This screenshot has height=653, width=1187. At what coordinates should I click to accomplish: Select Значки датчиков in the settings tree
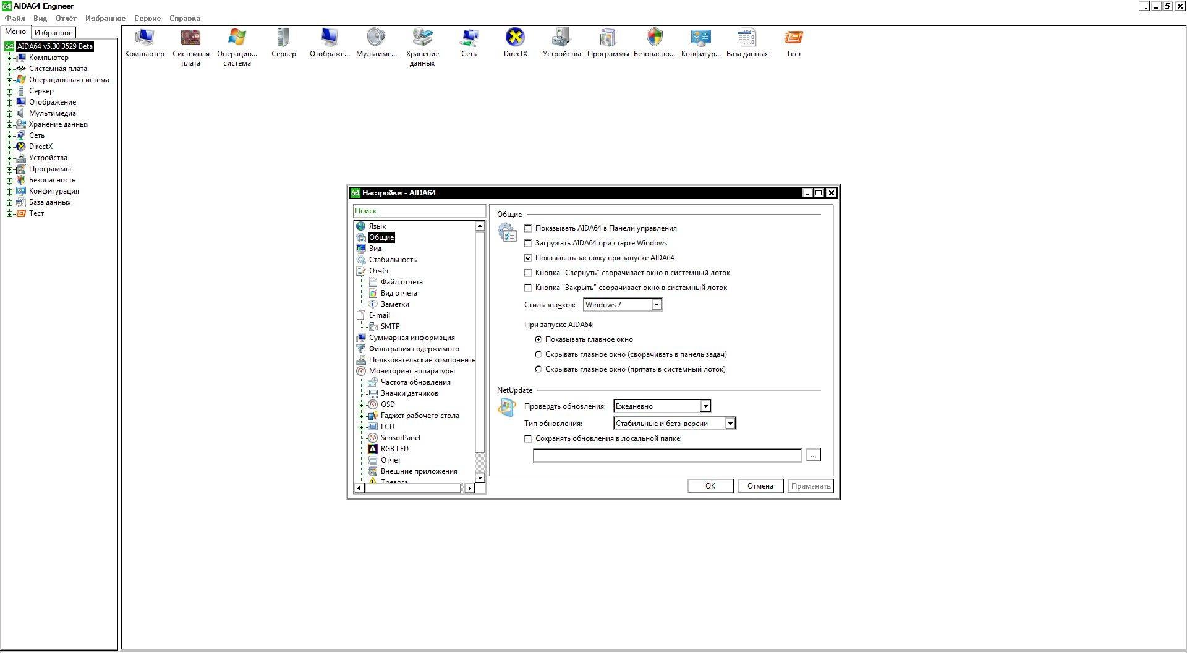pyautogui.click(x=409, y=393)
